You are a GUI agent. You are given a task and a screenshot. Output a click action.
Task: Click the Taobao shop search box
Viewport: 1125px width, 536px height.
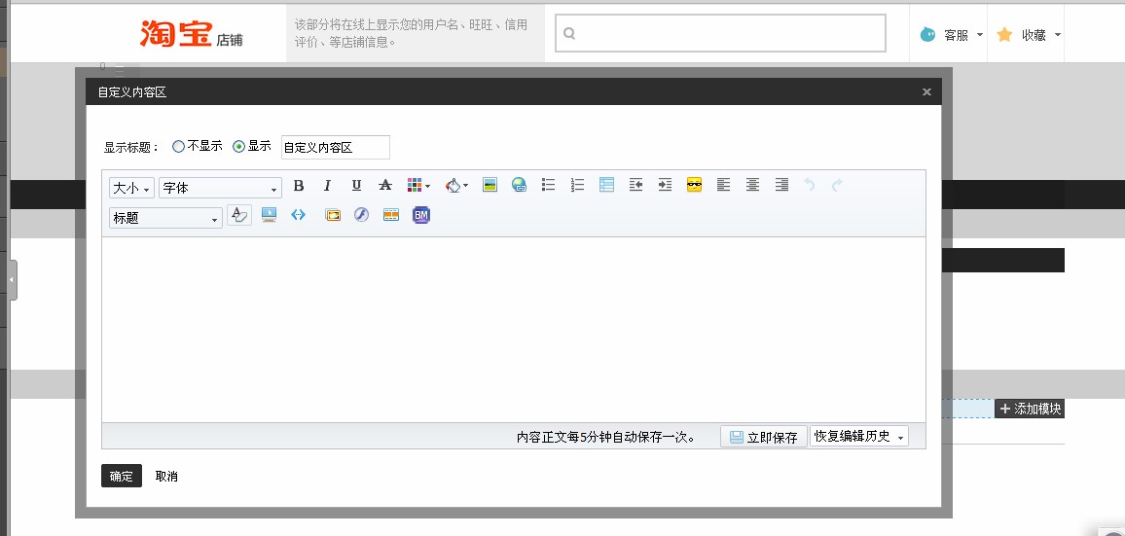point(720,33)
